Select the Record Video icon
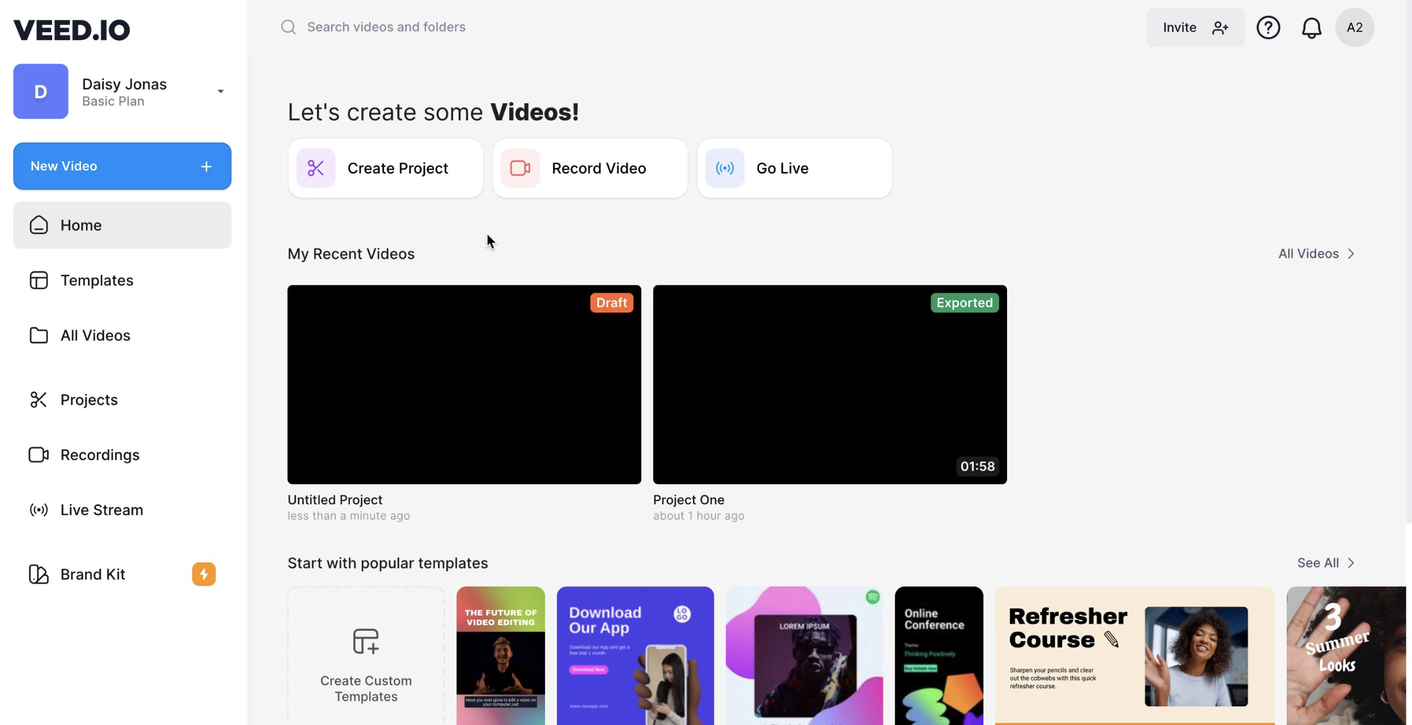The width and height of the screenshot is (1412, 725). click(521, 167)
